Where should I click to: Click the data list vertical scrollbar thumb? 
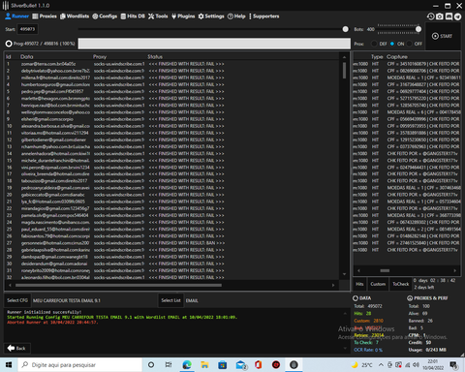click(x=344, y=71)
